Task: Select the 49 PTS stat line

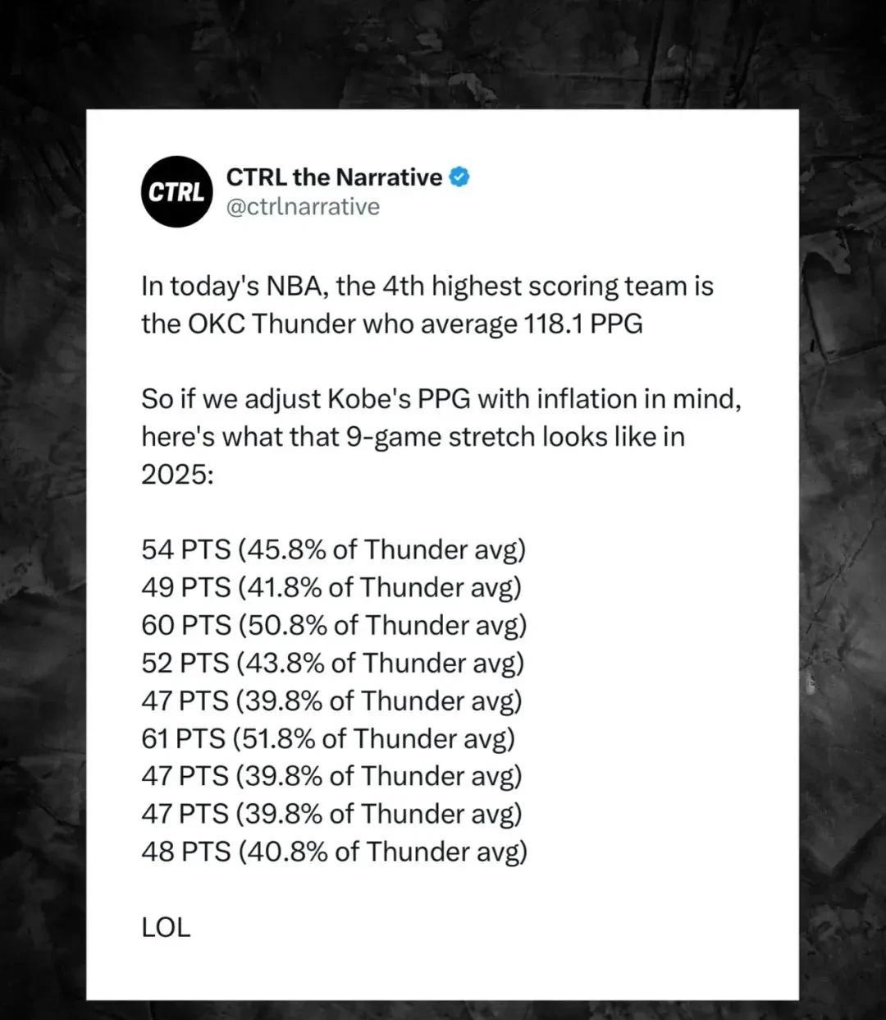Action: coord(331,587)
